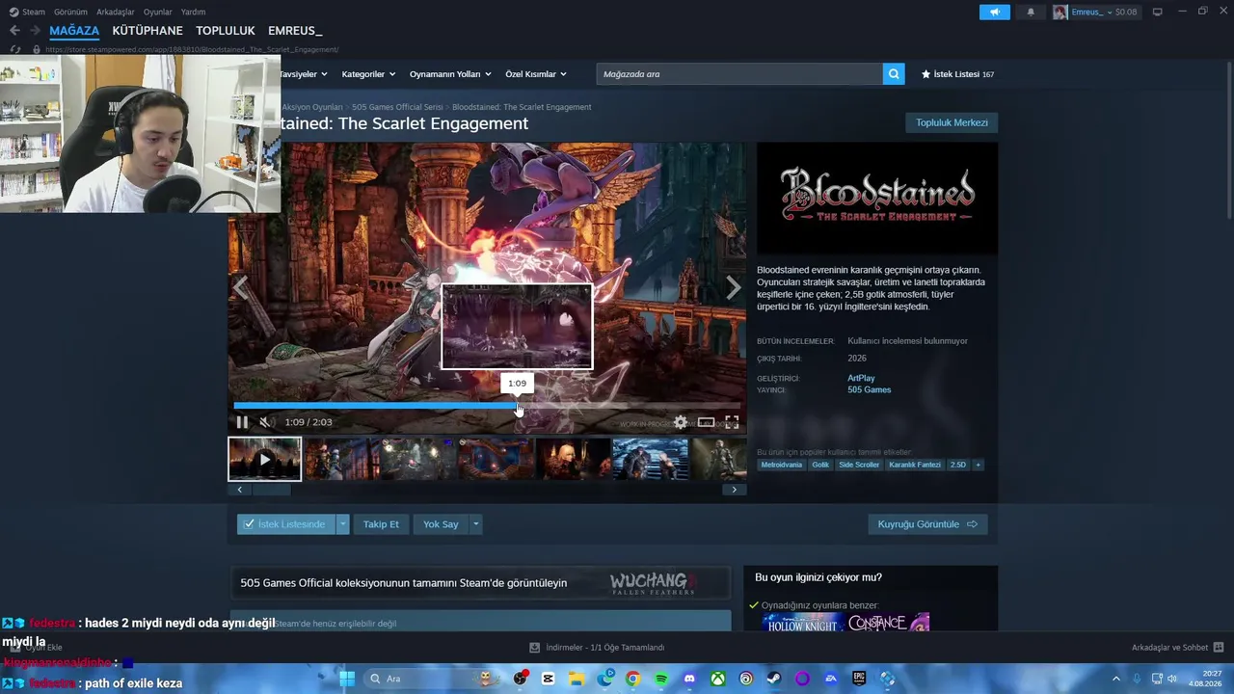Viewport: 1234px width, 694px height.
Task: Click the Yok Say button
Action: pos(441,524)
